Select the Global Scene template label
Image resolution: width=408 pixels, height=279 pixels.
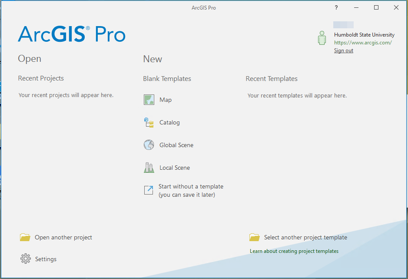[x=176, y=145]
